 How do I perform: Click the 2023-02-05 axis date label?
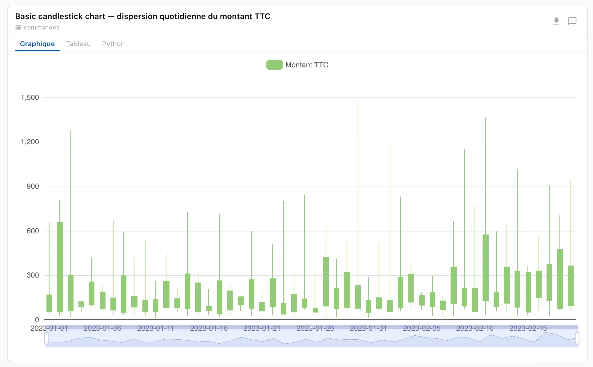pyautogui.click(x=422, y=328)
